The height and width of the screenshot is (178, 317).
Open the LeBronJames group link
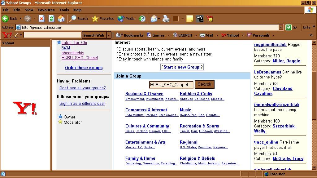tap(268, 72)
